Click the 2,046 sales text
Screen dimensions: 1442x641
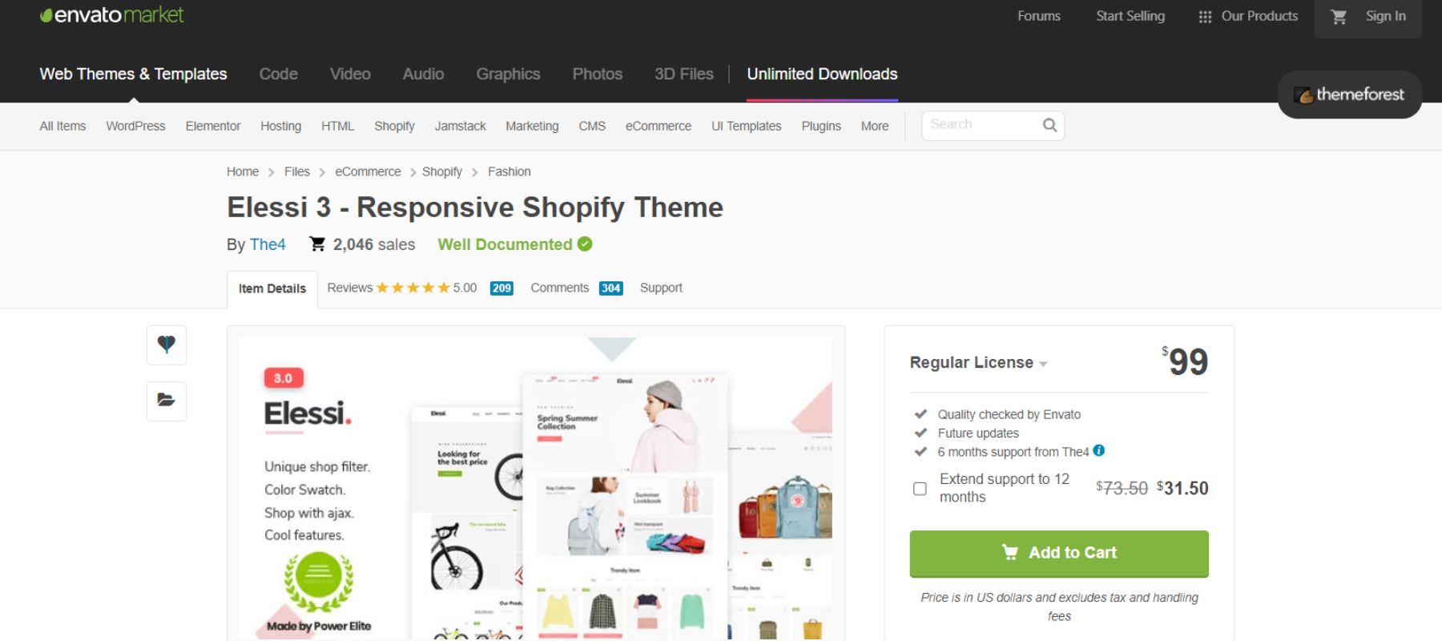(x=374, y=244)
